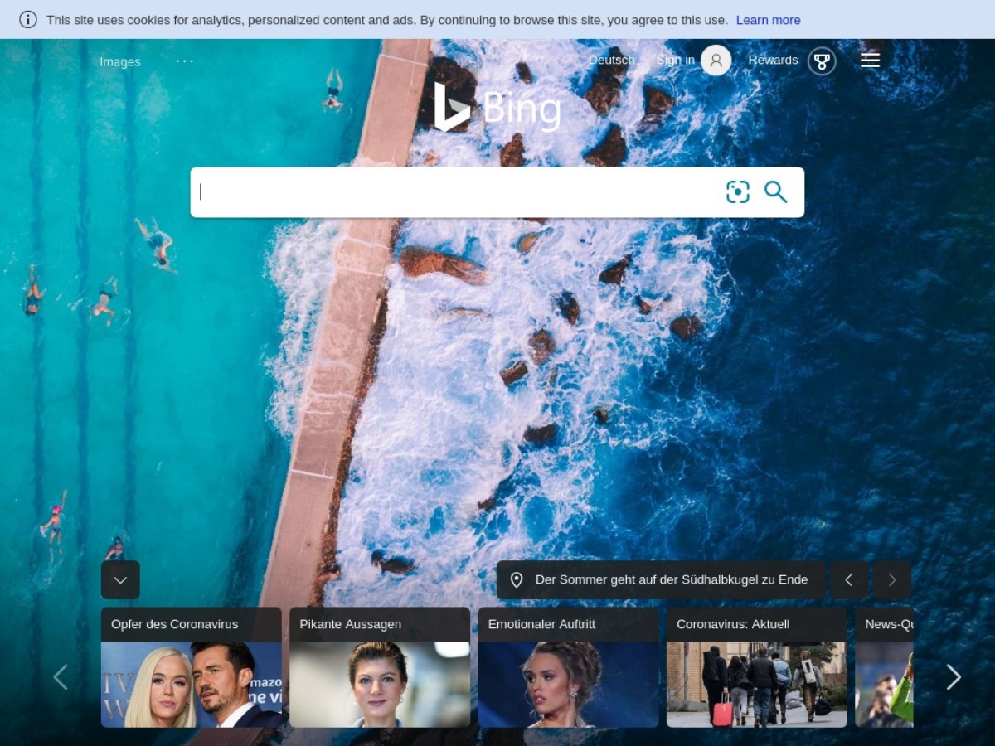
Task: Show previous background image
Action: (849, 580)
